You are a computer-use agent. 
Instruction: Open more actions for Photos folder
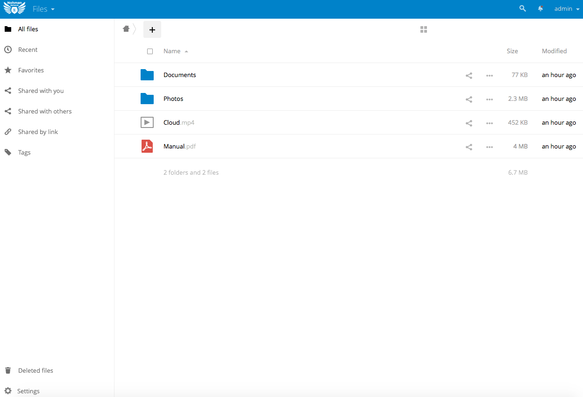click(x=489, y=99)
